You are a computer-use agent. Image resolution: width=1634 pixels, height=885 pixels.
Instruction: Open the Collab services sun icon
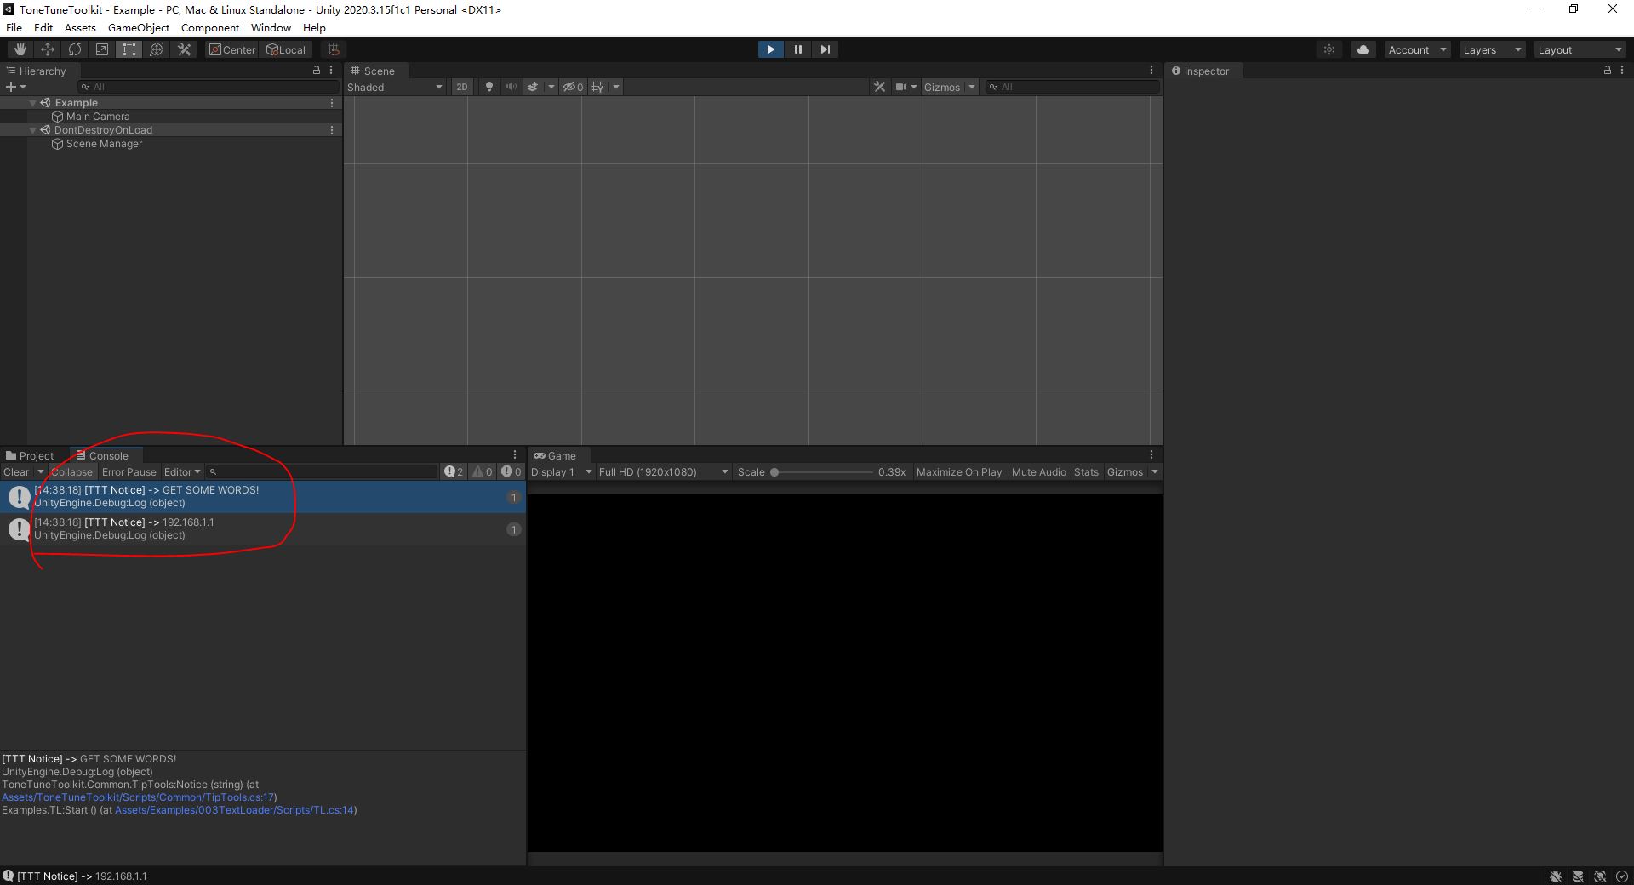1329,49
